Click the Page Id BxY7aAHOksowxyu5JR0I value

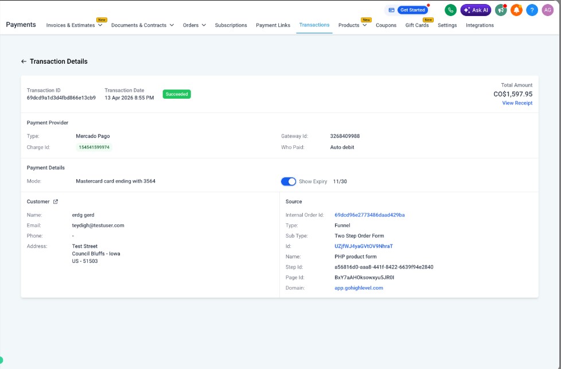pos(364,277)
